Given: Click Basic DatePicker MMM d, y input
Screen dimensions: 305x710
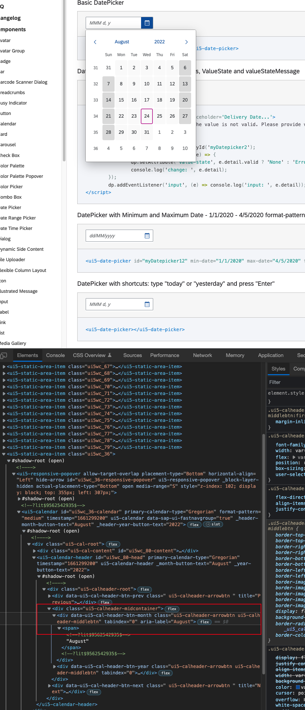Looking at the screenshot, I should 114,23.
